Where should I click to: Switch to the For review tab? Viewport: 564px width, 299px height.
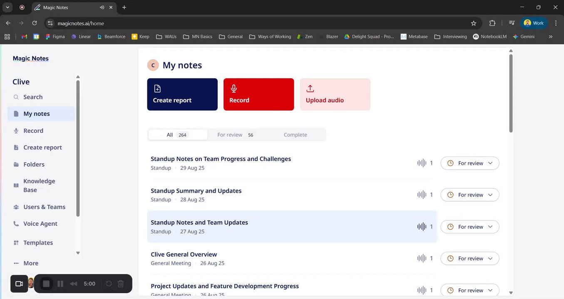pyautogui.click(x=235, y=135)
